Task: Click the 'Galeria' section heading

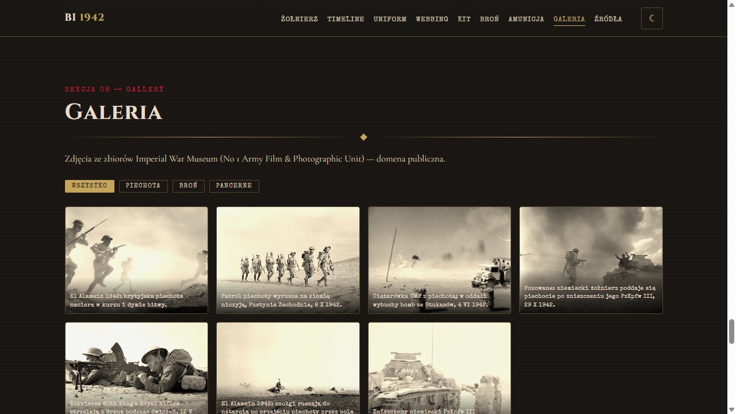Action: click(113, 112)
